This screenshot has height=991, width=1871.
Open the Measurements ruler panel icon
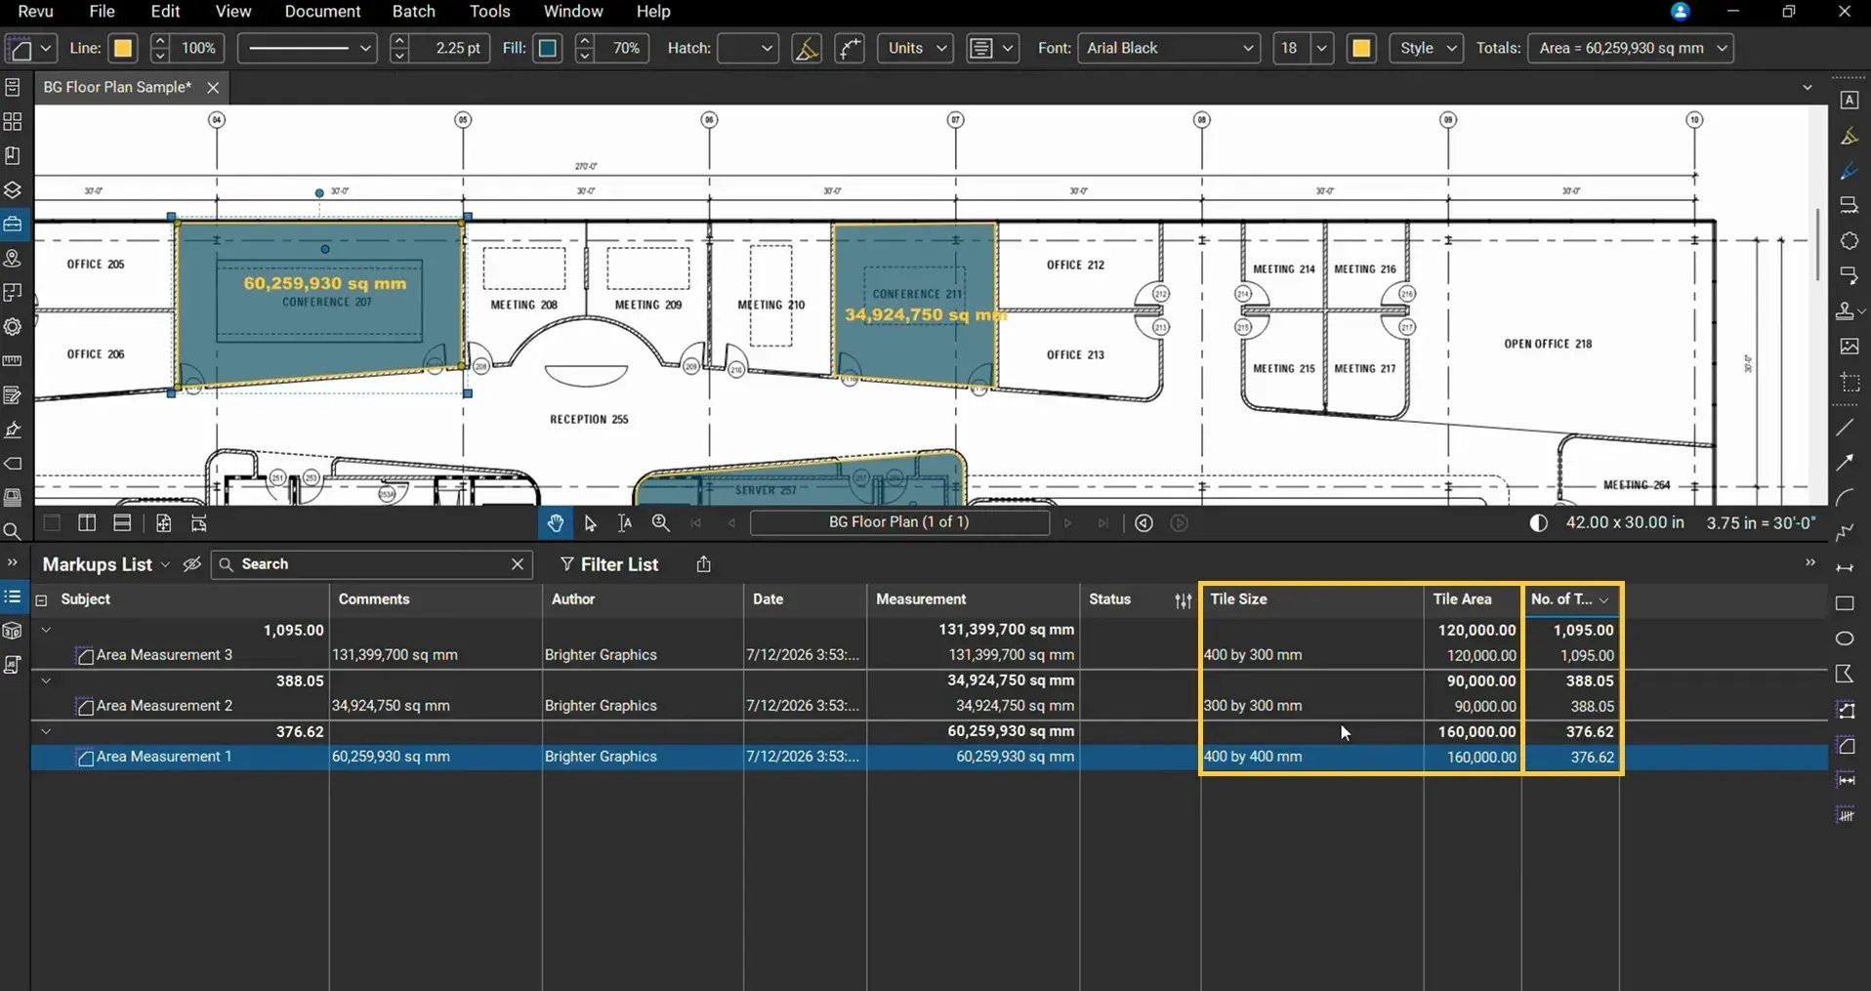(13, 360)
